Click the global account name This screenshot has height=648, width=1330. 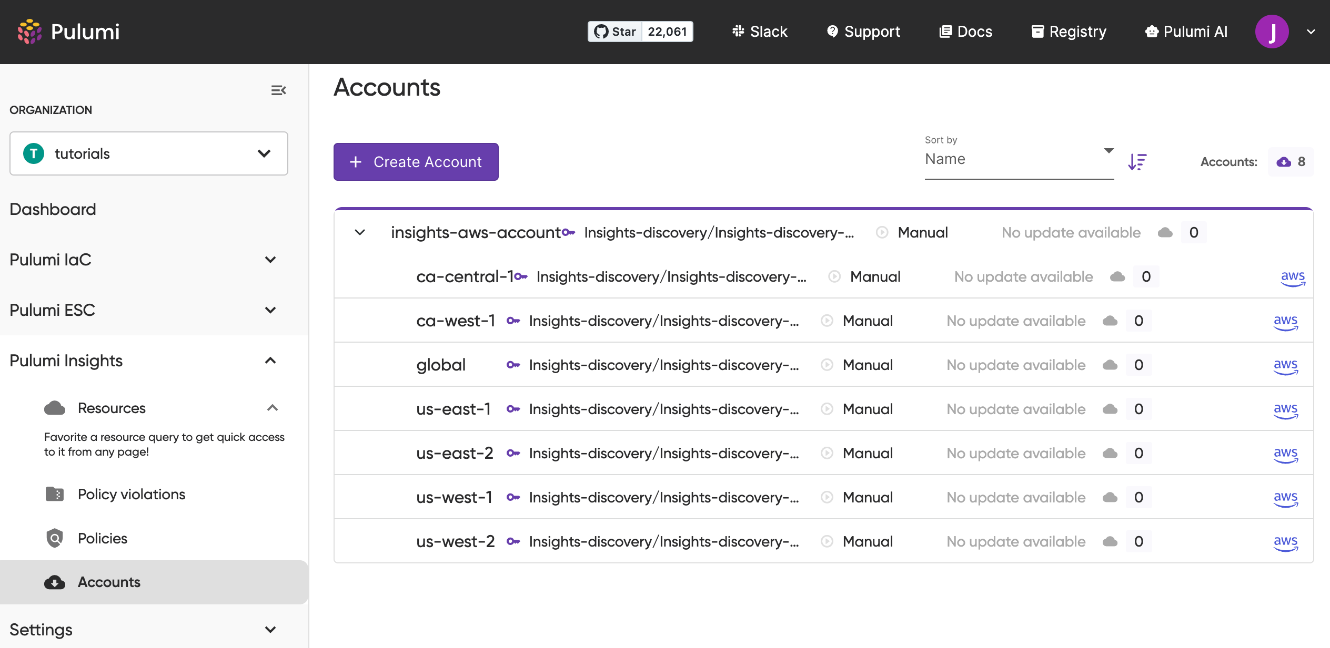(x=441, y=365)
